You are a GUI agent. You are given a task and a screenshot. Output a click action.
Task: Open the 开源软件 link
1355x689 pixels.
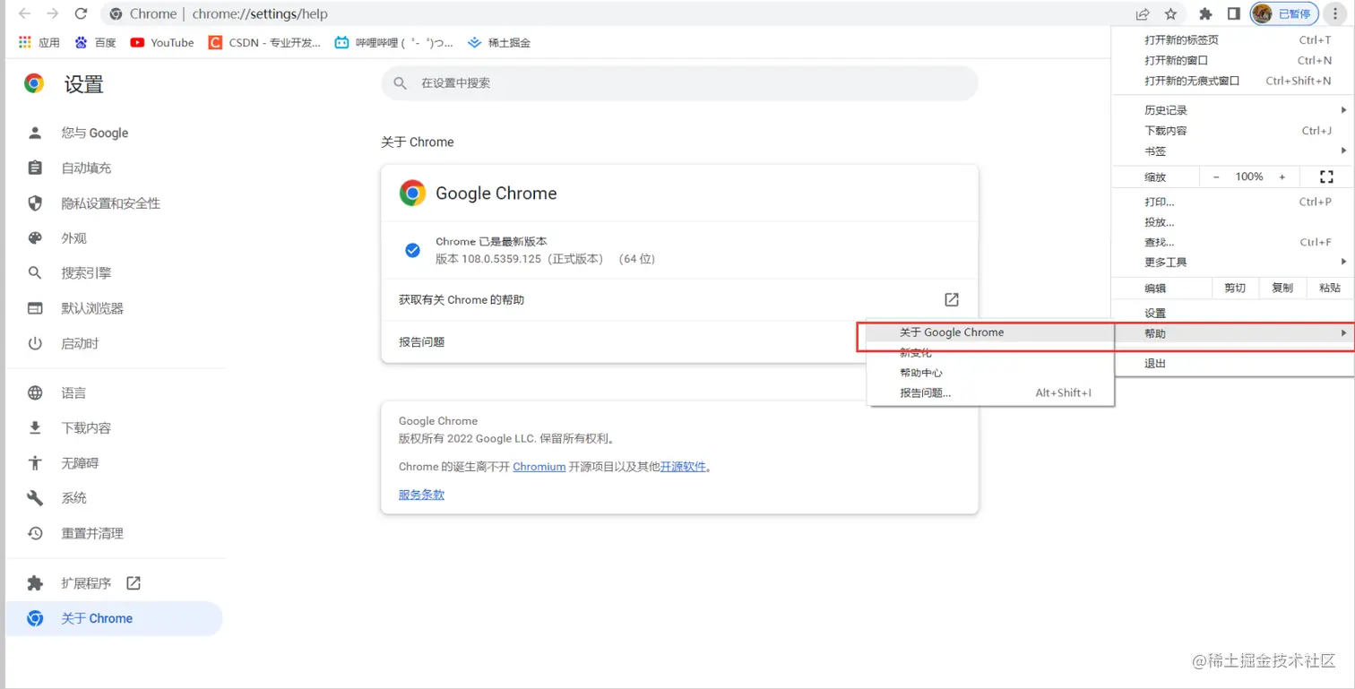(x=683, y=467)
